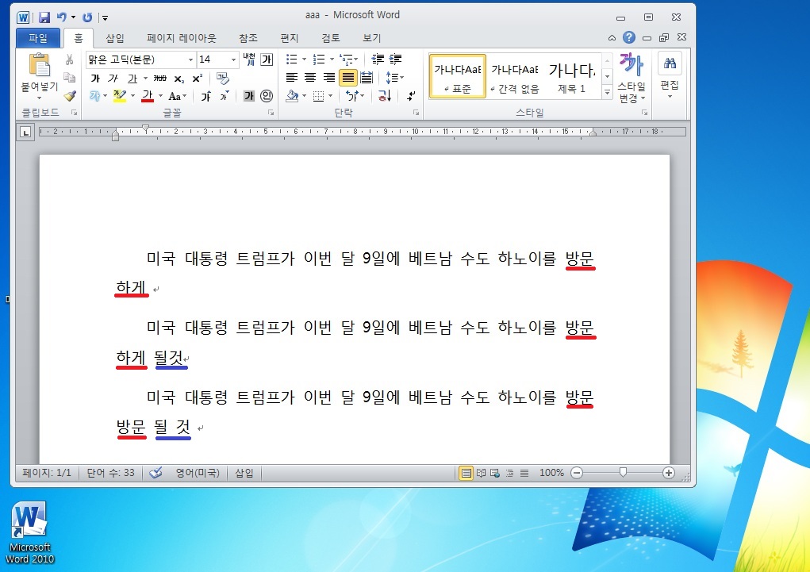810x572 pixels.
Task: Open the Change Case Aa dropdown
Action: coord(177,96)
